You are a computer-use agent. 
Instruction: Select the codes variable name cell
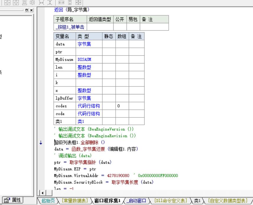tap(65, 106)
